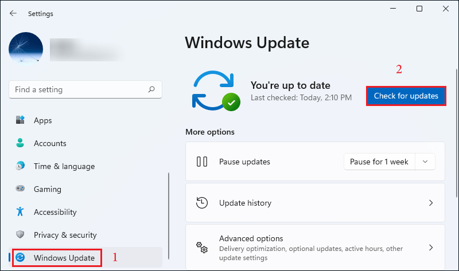Image resolution: width=459 pixels, height=271 pixels.
Task: Go to Accounts settings
Action: [50, 143]
